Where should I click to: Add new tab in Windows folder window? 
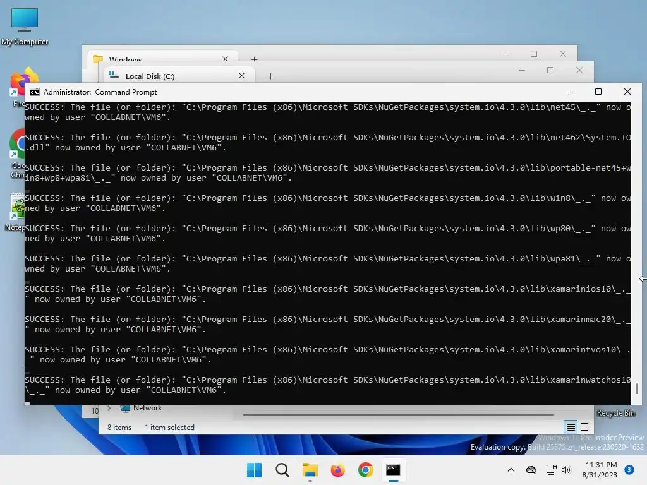point(254,59)
